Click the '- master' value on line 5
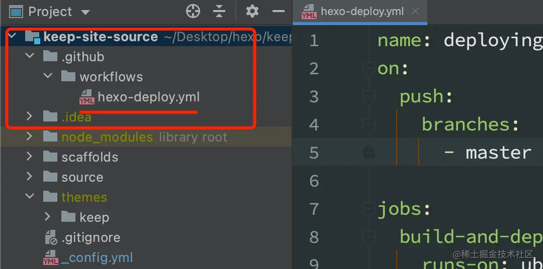Viewport: 543px width, 269px height. (487, 153)
